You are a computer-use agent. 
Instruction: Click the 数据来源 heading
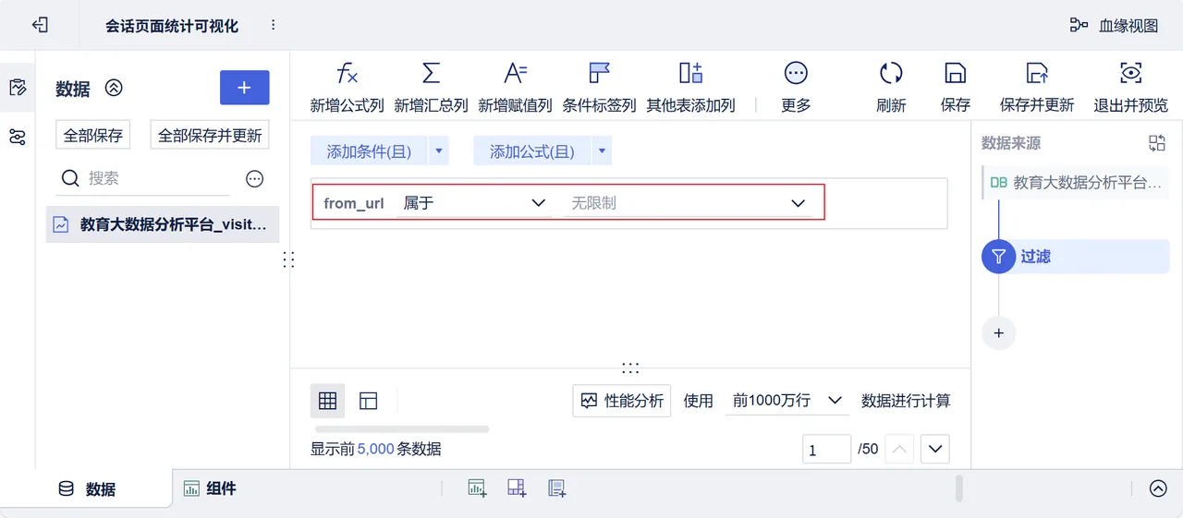1011,143
